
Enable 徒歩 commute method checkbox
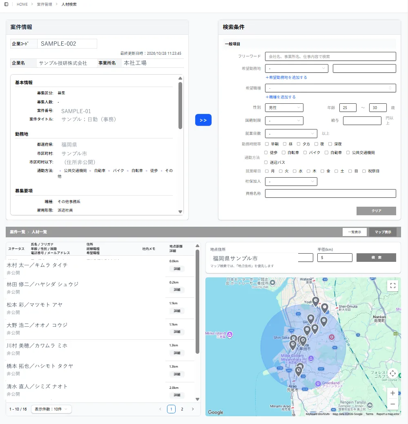tap(266, 152)
